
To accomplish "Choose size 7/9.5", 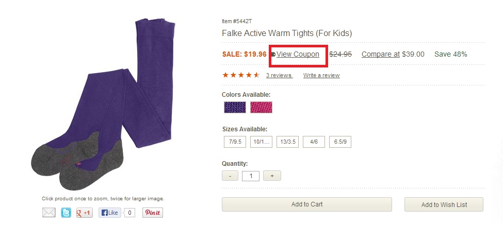I will pos(235,142).
